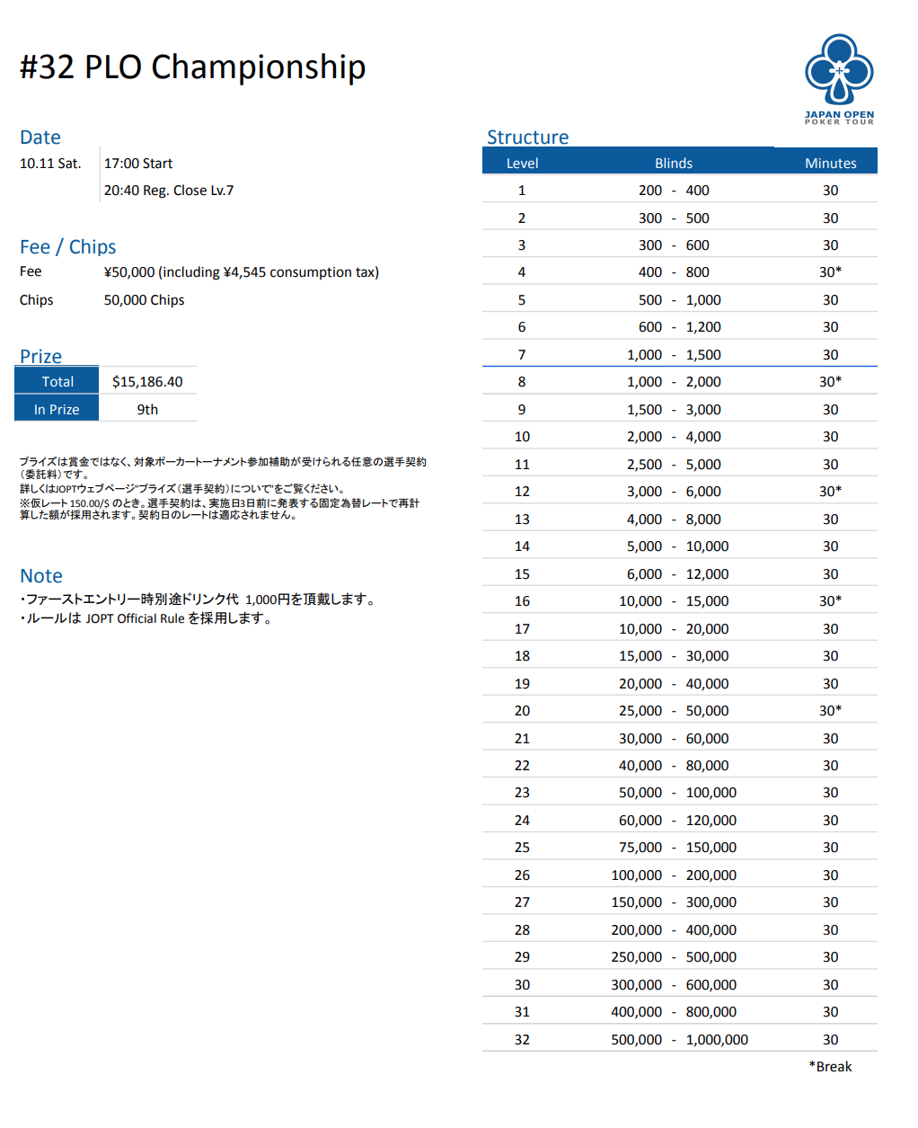Select the "Structure" section heading
This screenshot has width=918, height=1128.
527,138
